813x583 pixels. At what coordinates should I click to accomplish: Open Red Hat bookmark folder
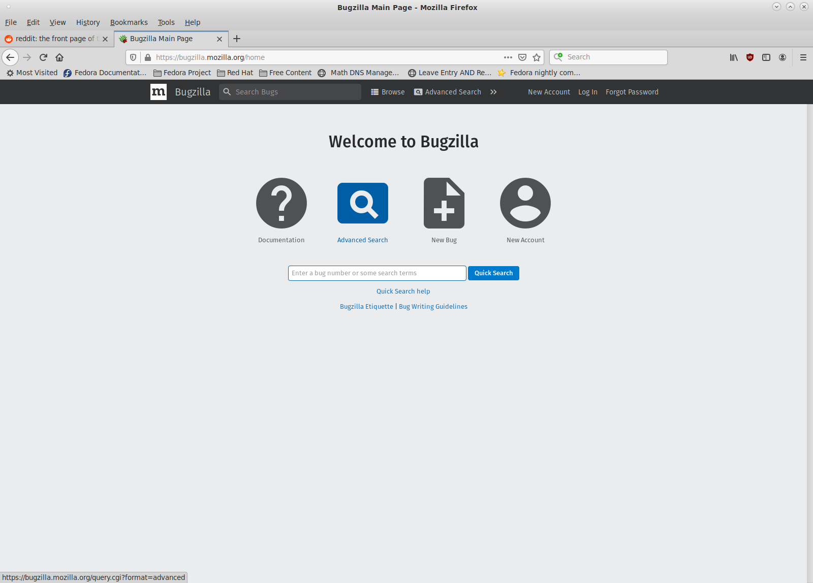(x=235, y=73)
